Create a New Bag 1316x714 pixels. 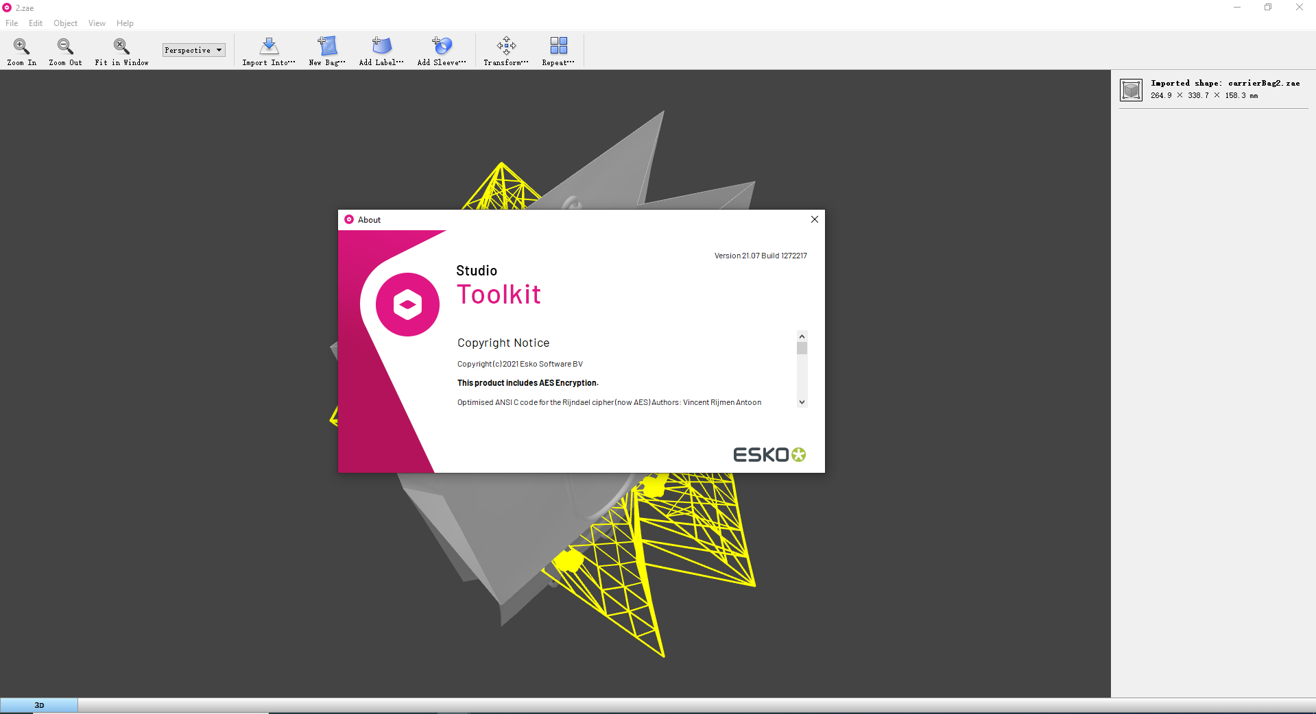tap(327, 51)
